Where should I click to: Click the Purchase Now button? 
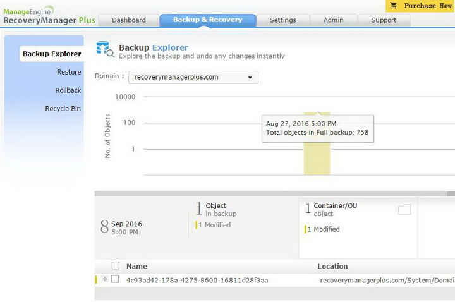tap(420, 6)
